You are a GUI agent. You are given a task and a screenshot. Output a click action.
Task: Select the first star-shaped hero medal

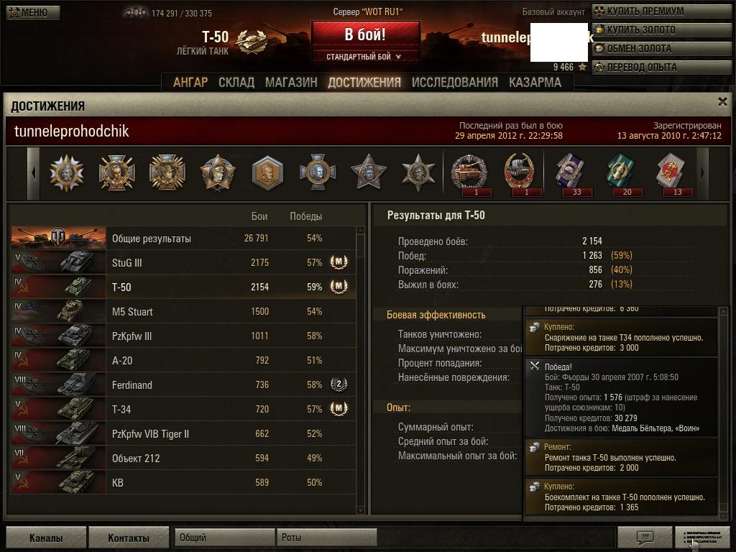point(217,172)
